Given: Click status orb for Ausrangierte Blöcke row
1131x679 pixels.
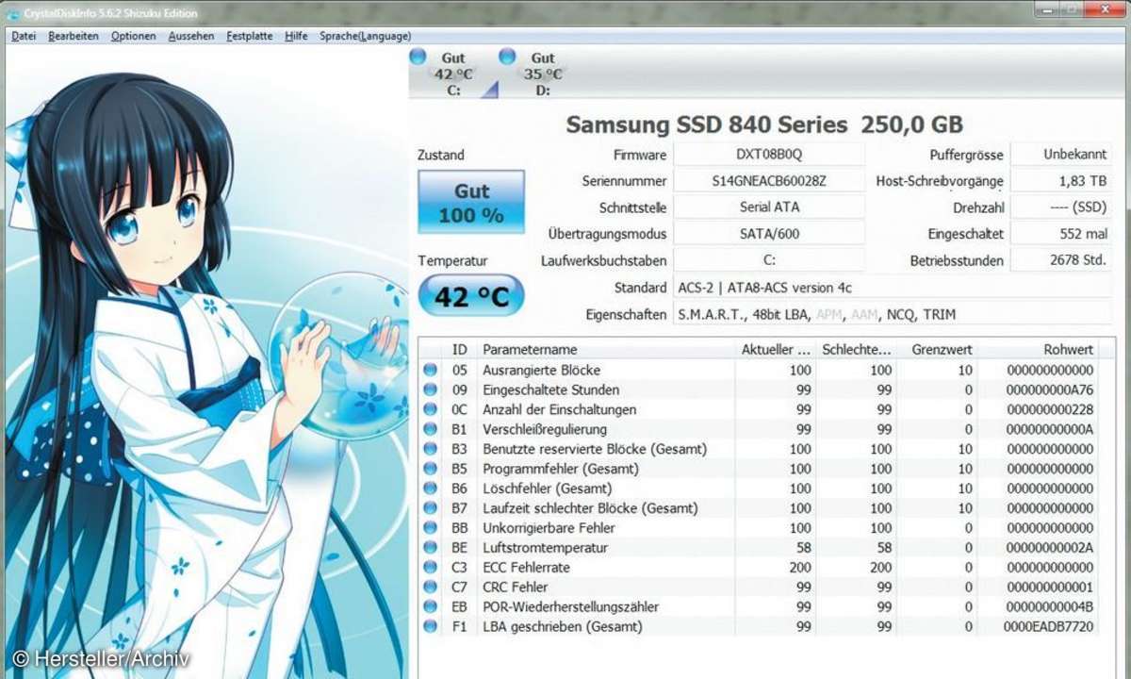Looking at the screenshot, I should [x=431, y=370].
